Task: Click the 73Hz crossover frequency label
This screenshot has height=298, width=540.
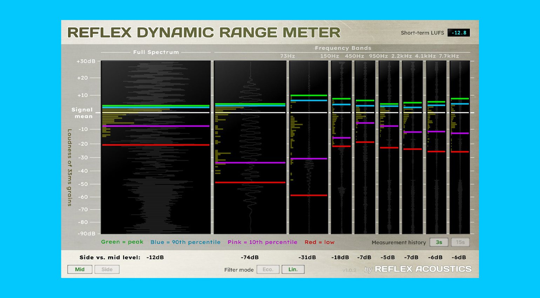Action: tap(288, 56)
